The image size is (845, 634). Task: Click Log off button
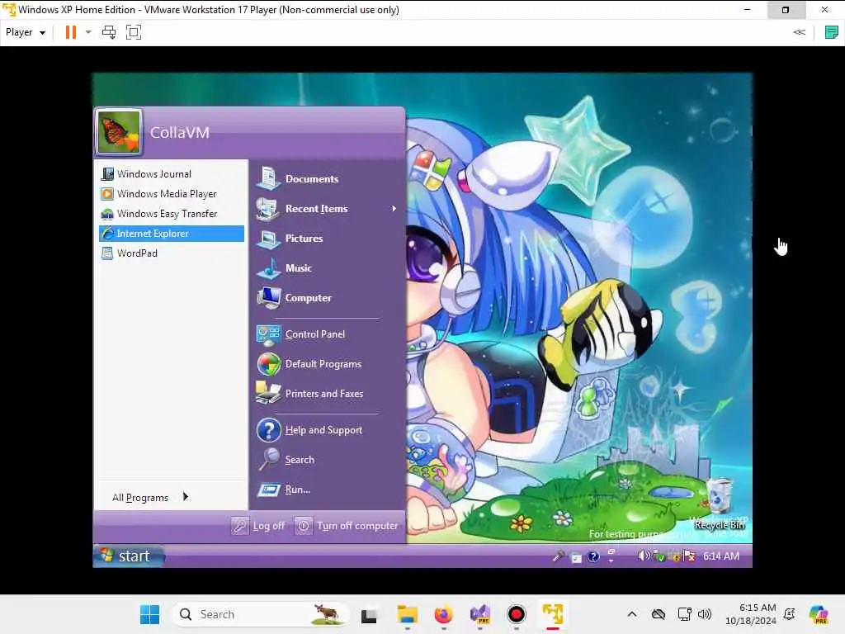pos(258,526)
